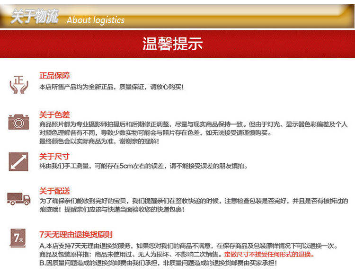
Task: Click the 7天无理由退换货原则 heading
Action: 76,235
